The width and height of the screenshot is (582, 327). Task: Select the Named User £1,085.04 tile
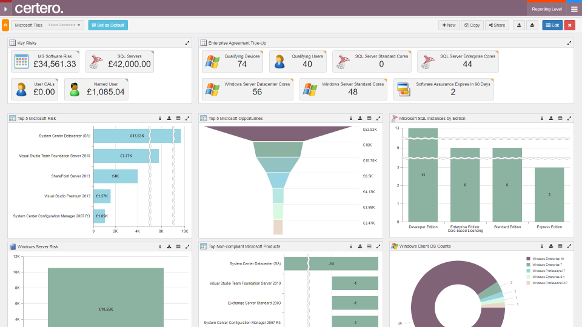tap(96, 90)
